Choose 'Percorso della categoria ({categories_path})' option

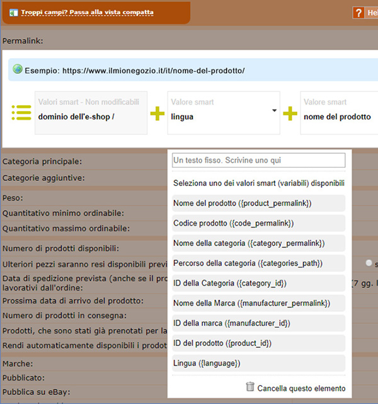pos(258,263)
